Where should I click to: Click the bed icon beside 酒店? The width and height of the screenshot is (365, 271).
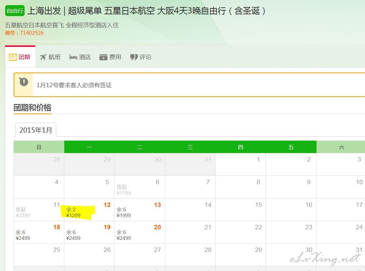pyautogui.click(x=73, y=57)
